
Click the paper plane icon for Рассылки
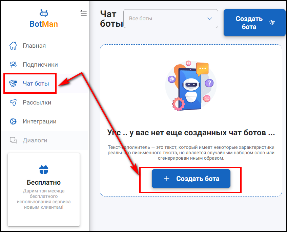(x=13, y=102)
